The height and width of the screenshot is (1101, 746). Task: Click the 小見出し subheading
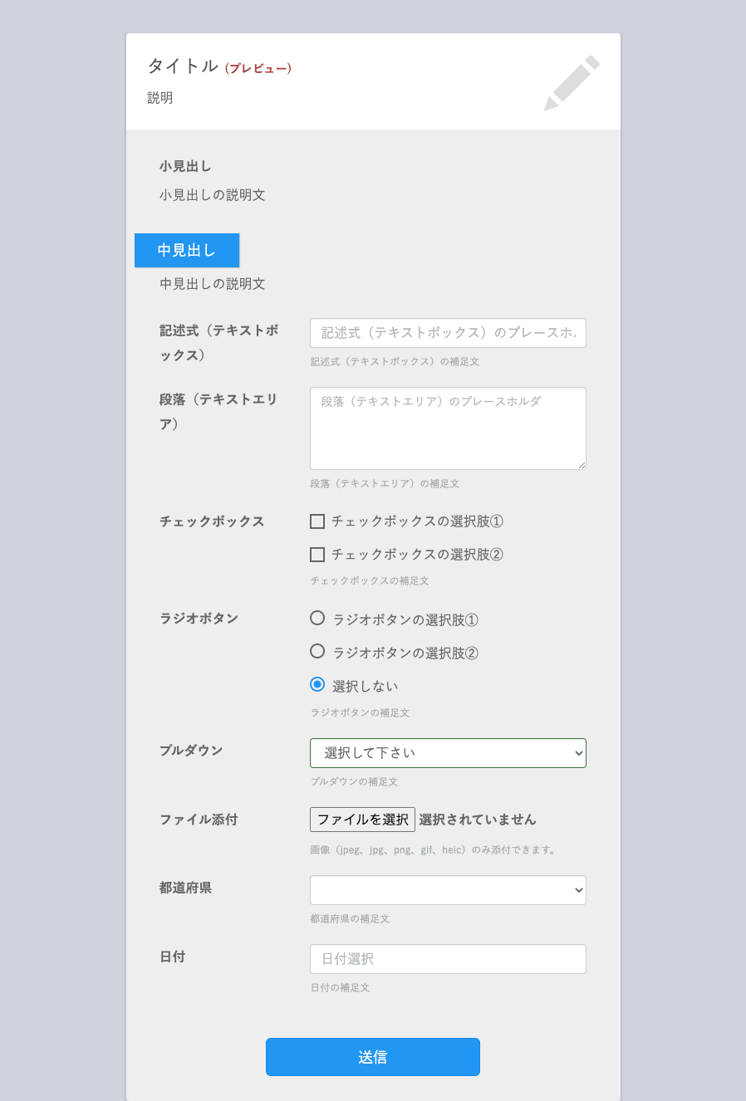184,165
